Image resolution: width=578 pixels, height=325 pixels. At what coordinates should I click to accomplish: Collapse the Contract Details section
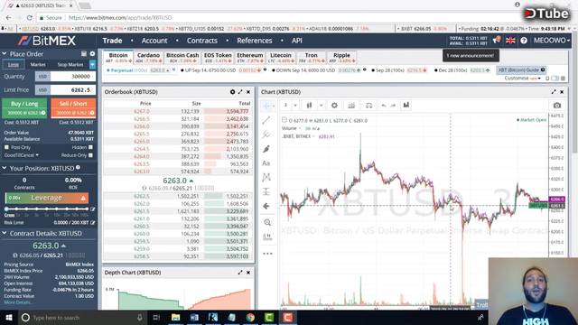click(x=5, y=233)
